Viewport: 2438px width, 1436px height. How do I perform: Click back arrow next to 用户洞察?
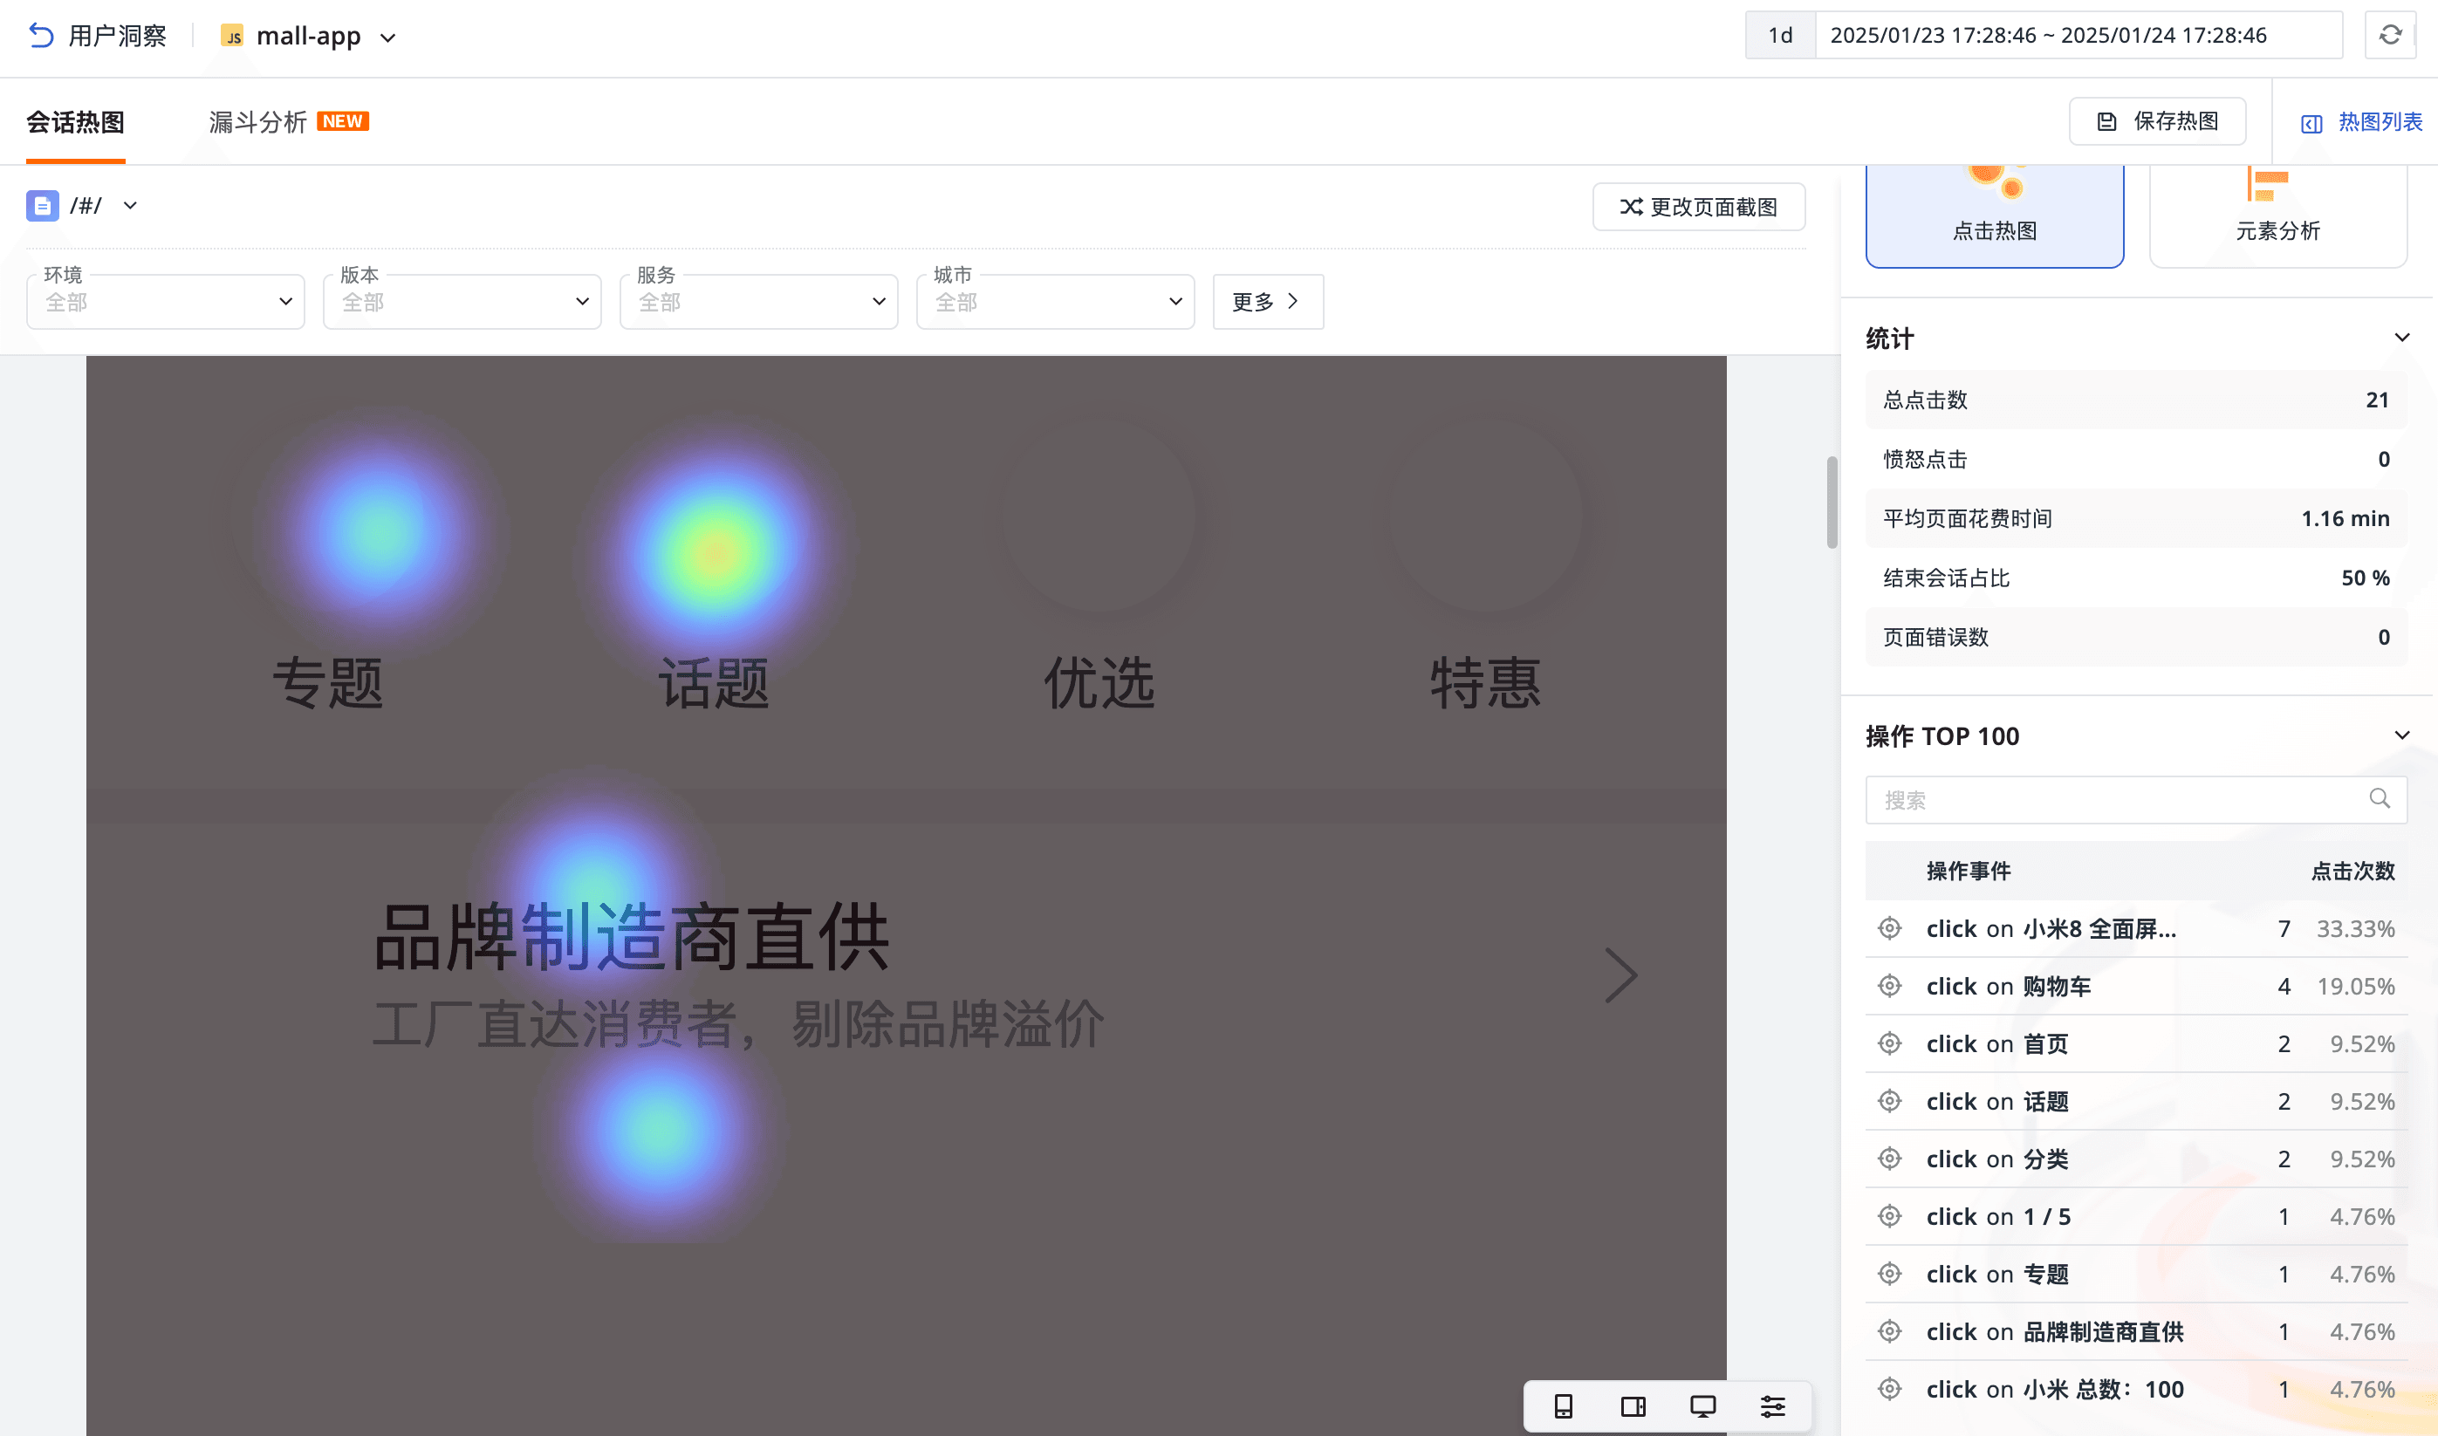[41, 36]
